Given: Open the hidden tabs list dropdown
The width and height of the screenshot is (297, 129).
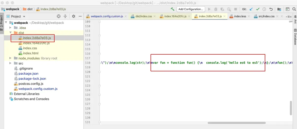Looking at the screenshot, I should [288, 17].
